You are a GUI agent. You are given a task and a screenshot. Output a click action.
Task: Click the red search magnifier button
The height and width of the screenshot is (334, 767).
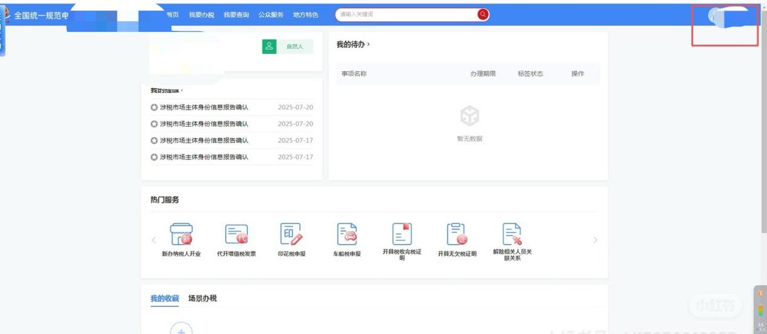click(x=482, y=14)
